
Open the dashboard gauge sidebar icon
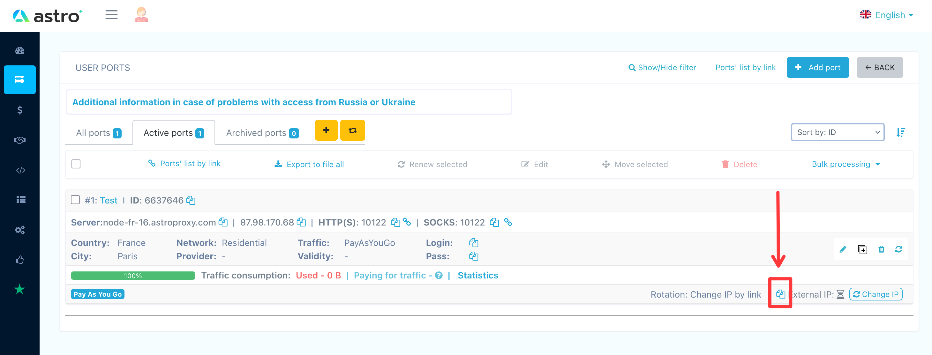[20, 50]
